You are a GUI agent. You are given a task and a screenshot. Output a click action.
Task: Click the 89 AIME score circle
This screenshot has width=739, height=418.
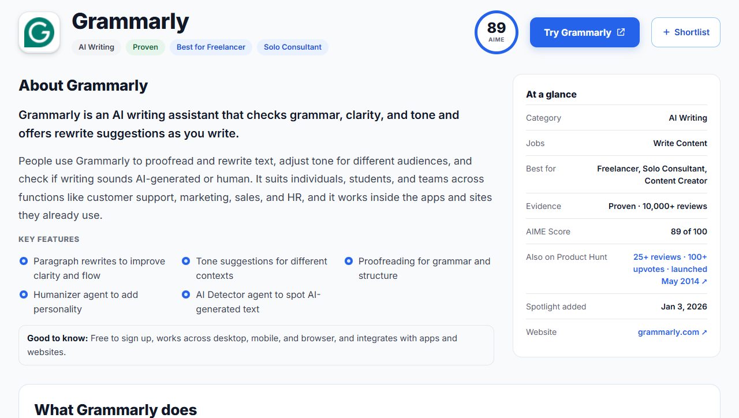click(x=497, y=32)
